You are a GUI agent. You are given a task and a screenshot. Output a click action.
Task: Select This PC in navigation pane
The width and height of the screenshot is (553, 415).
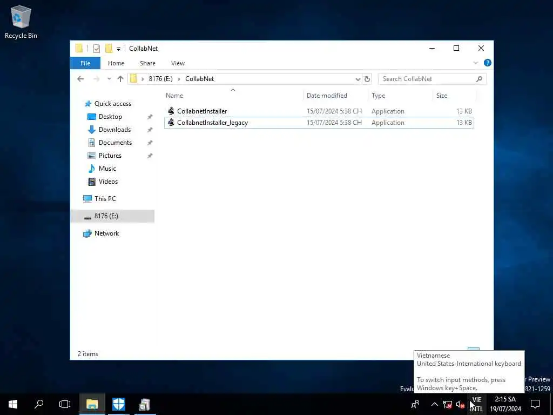coord(105,199)
